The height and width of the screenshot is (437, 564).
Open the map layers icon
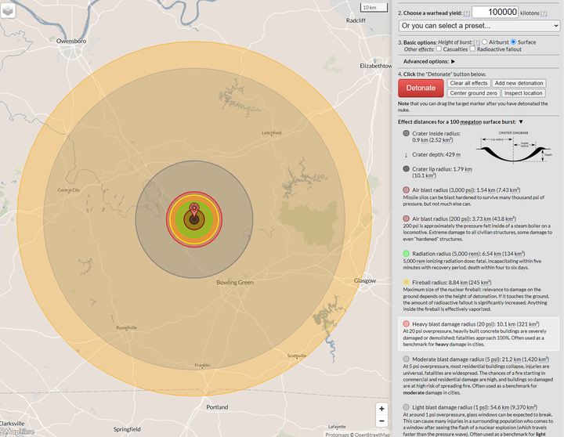(x=8, y=10)
